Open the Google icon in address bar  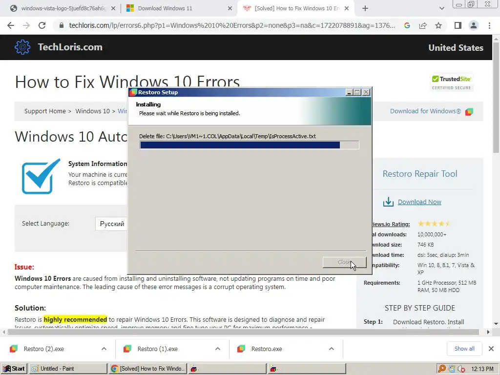point(407,25)
